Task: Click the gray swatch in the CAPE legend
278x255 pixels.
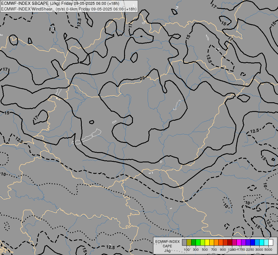Action: point(184,242)
